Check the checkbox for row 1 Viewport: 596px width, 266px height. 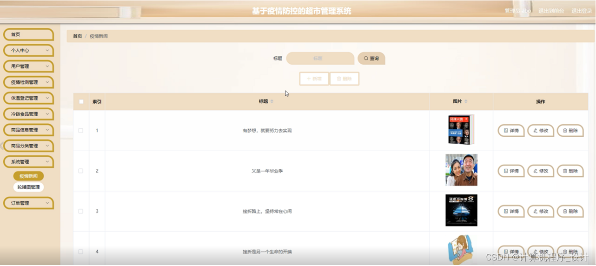(81, 131)
